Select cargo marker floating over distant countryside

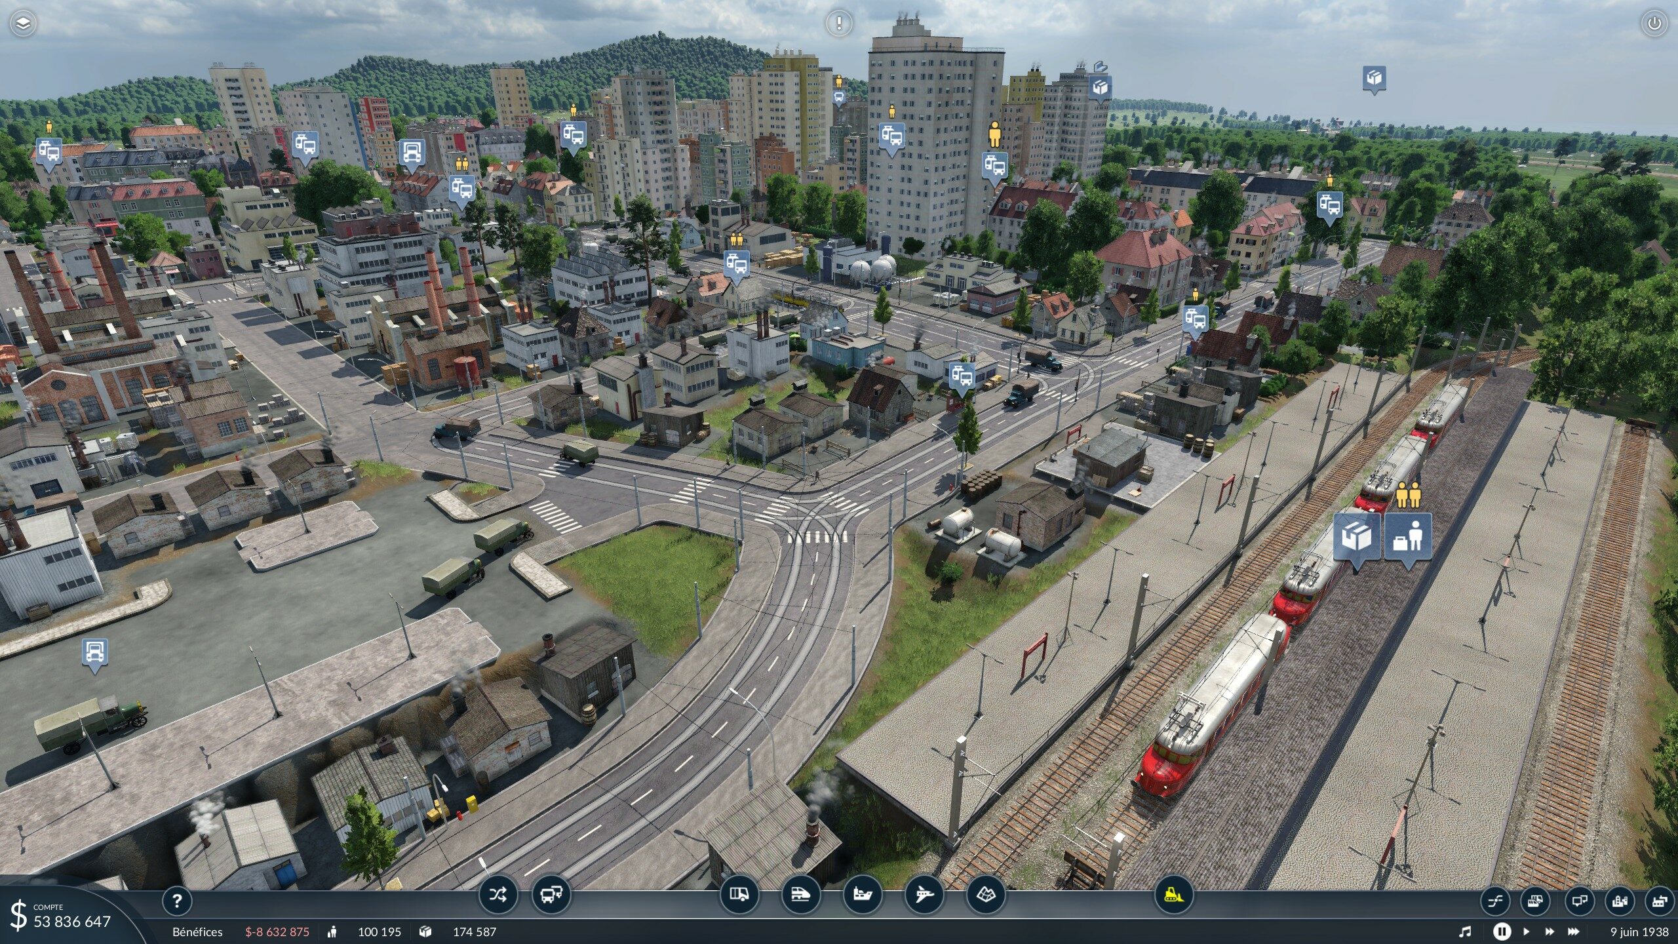coord(1374,80)
